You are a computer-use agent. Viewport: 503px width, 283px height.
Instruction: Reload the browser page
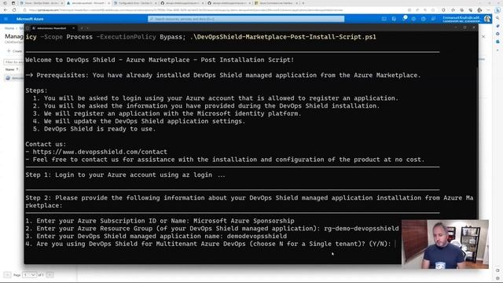pos(14,10)
